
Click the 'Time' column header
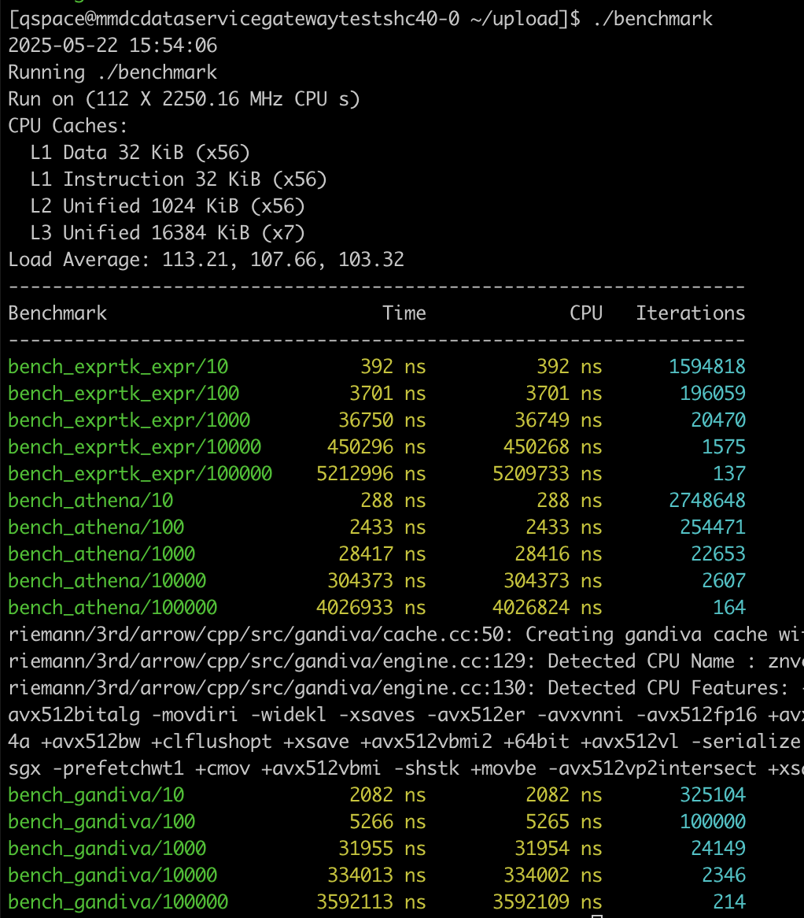click(404, 313)
